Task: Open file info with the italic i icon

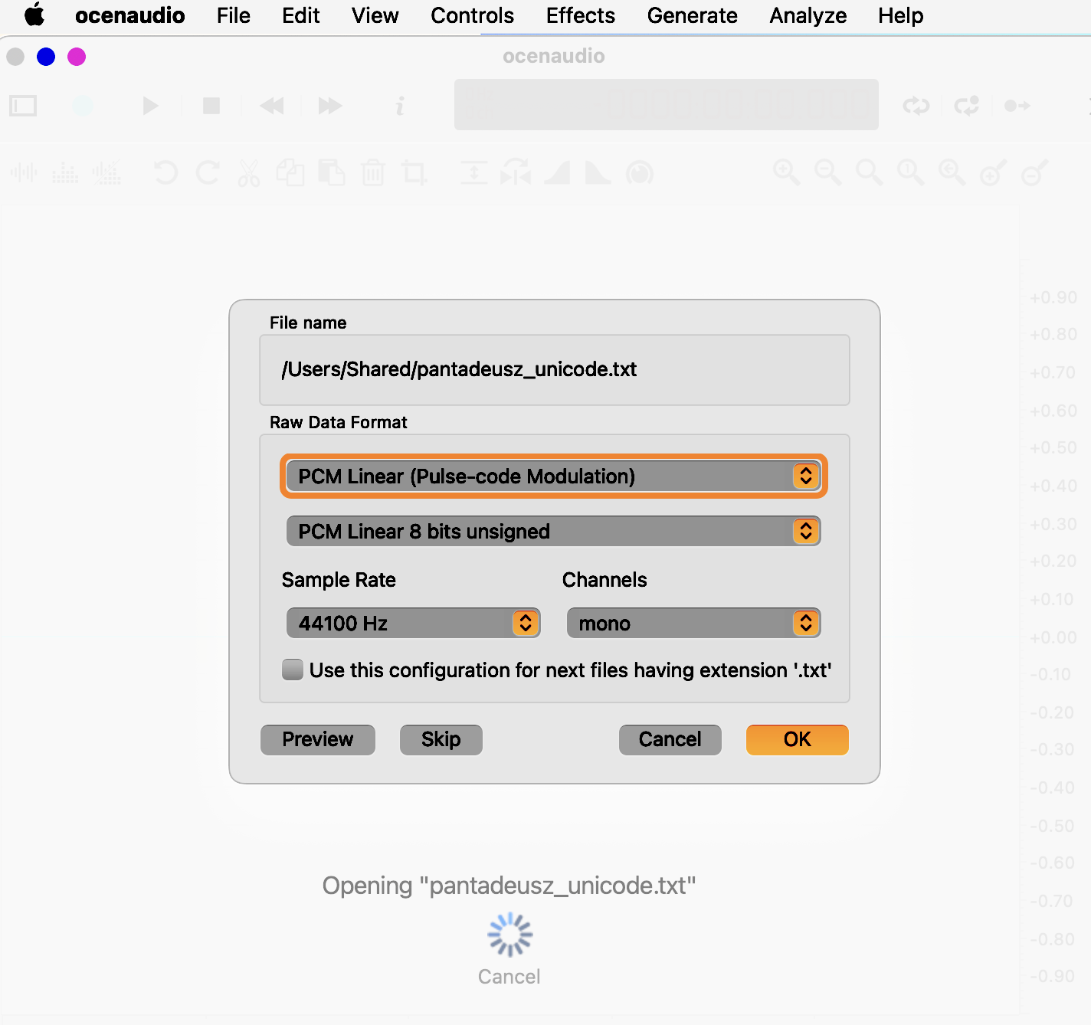Action: pos(399,106)
